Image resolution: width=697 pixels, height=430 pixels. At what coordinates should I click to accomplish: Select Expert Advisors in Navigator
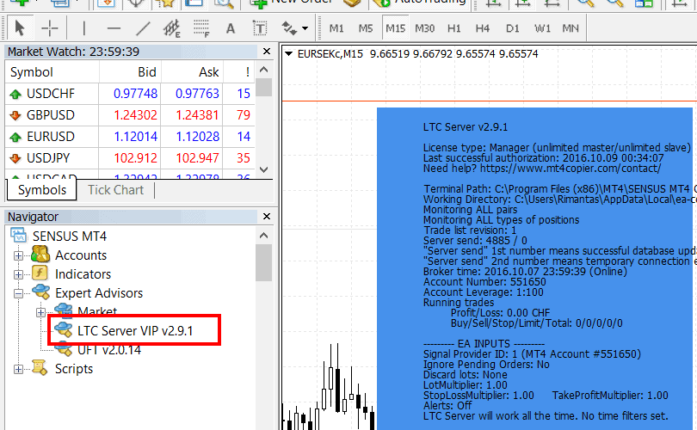(99, 293)
